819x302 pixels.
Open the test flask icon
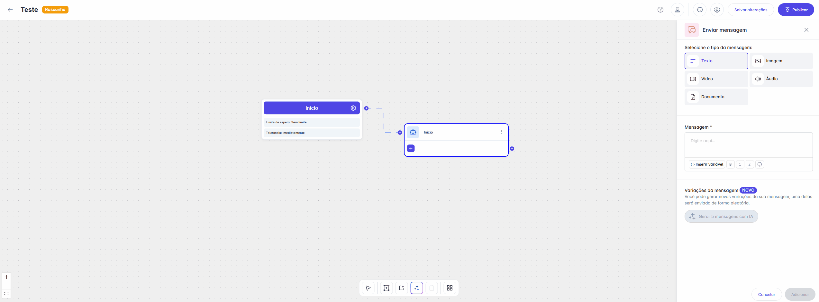click(677, 10)
